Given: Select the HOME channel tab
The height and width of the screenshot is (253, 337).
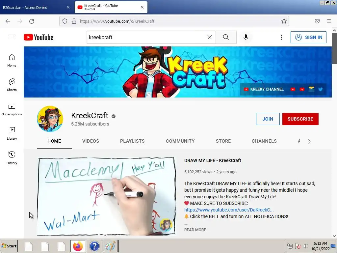Looking at the screenshot, I should pos(54,141).
